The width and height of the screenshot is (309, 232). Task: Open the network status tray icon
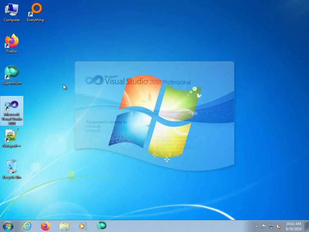[271, 226]
